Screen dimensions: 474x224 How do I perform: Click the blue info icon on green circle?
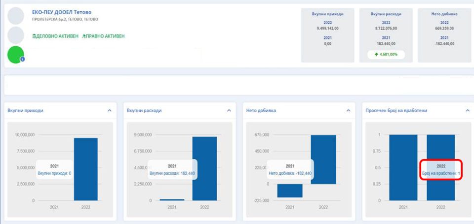click(x=22, y=59)
